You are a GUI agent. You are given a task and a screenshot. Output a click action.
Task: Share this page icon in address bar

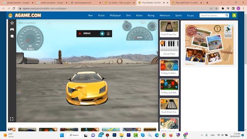point(211,8)
